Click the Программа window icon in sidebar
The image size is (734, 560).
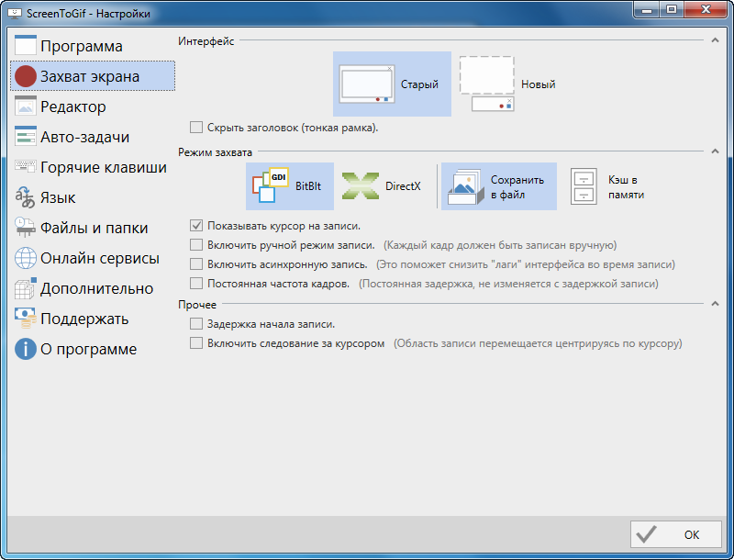pos(26,45)
